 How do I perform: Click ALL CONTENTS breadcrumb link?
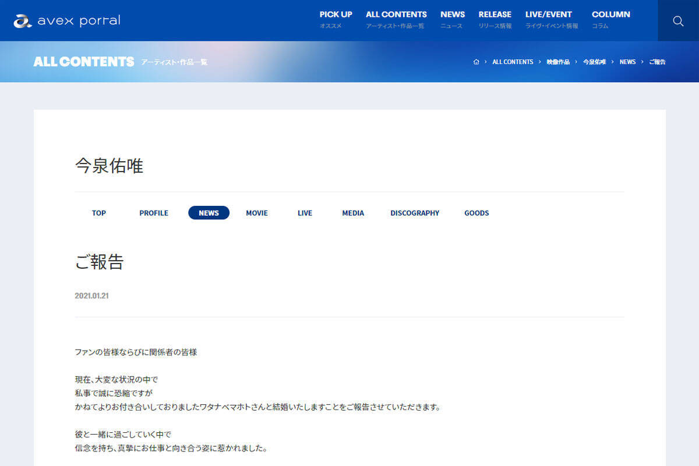tap(513, 62)
